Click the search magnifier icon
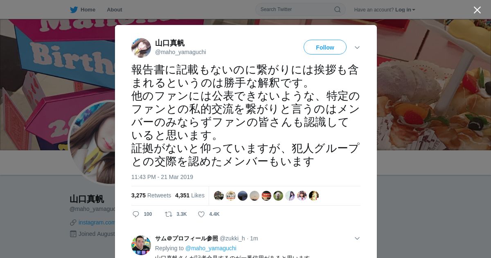Image resolution: width=491 pixels, height=258 pixels. pyautogui.click(x=338, y=9)
